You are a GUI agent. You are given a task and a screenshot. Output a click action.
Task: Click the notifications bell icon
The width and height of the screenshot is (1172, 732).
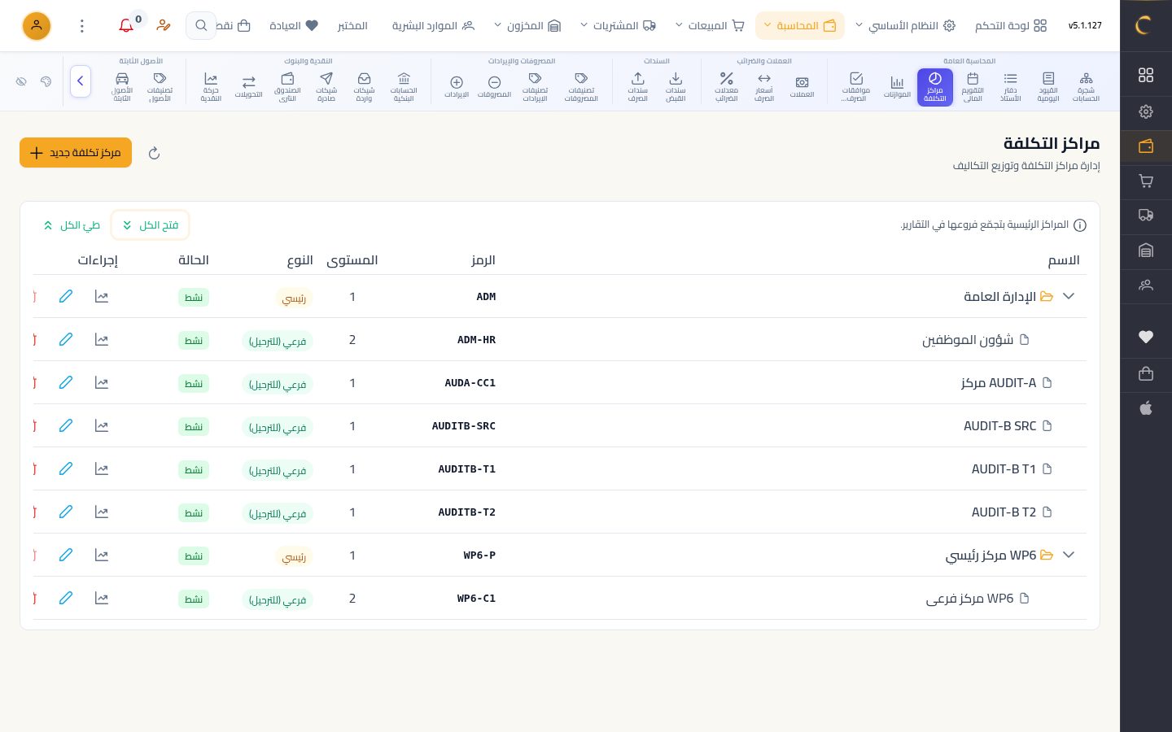(126, 26)
